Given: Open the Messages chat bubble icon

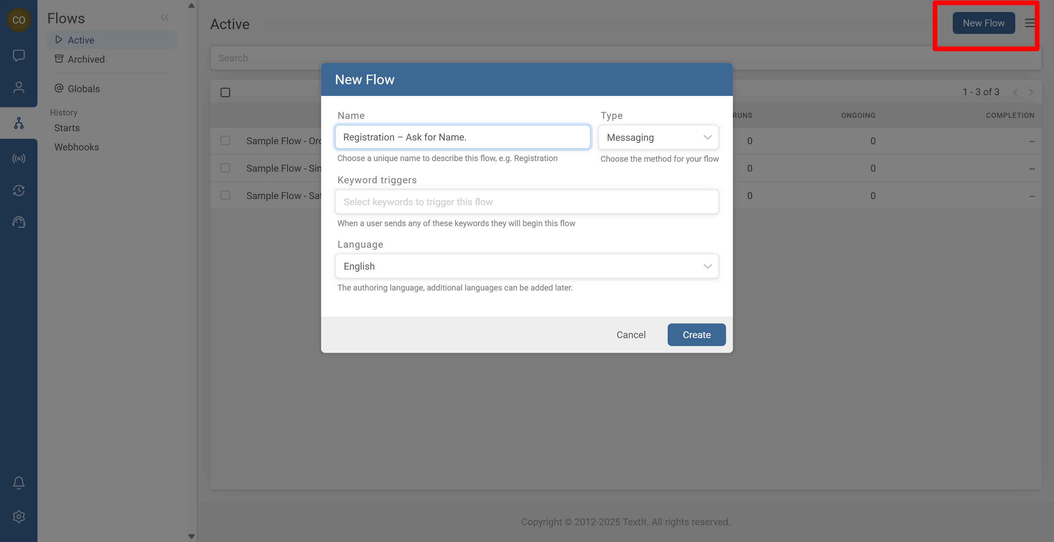Looking at the screenshot, I should (x=19, y=55).
